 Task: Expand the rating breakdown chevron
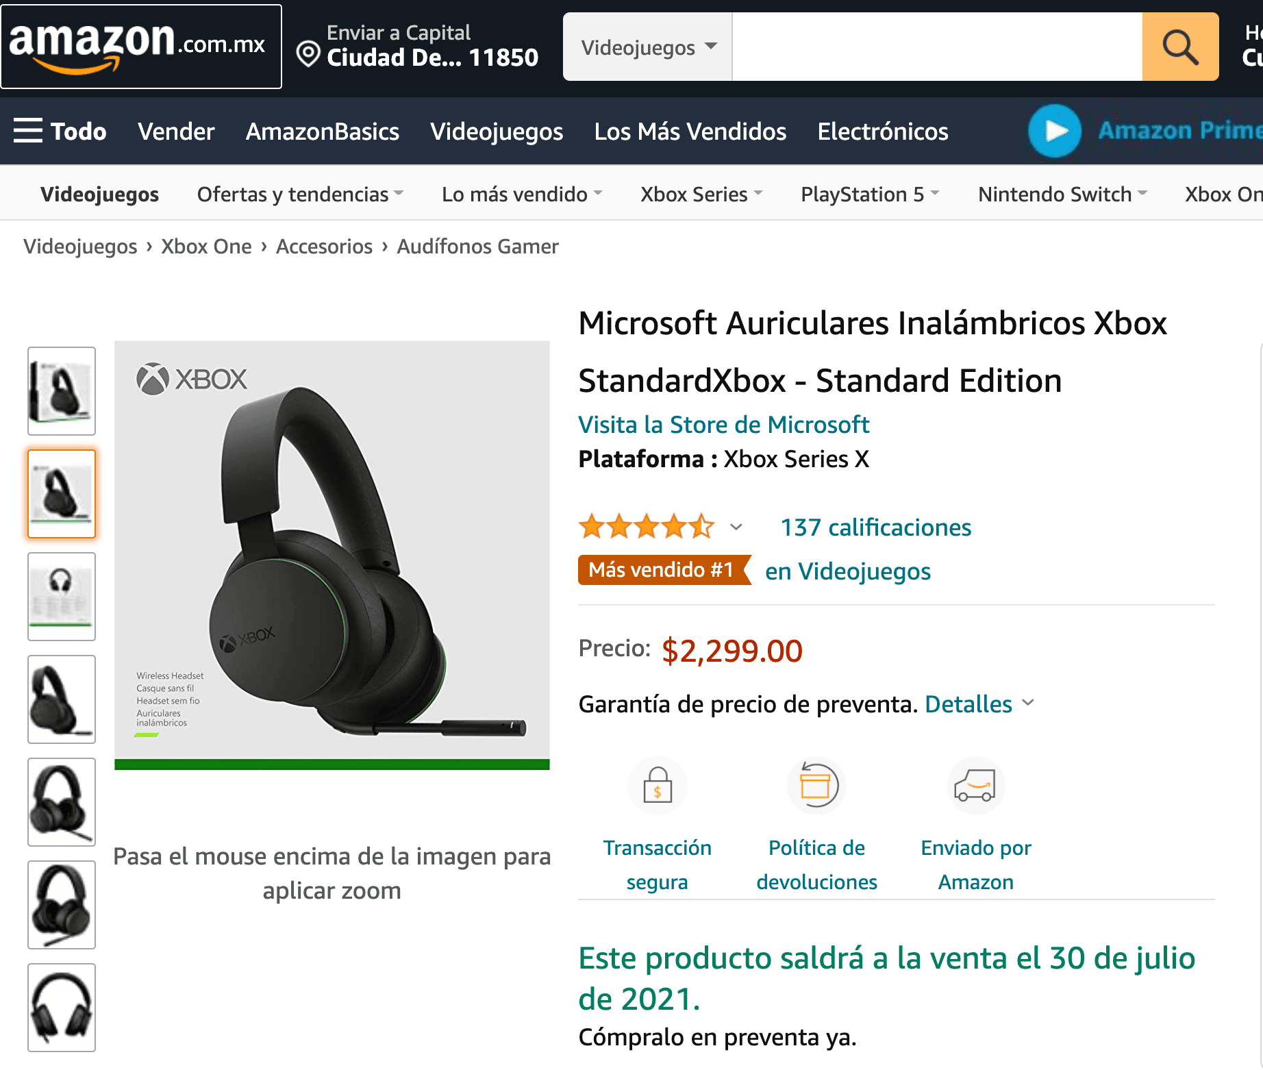pos(736,527)
